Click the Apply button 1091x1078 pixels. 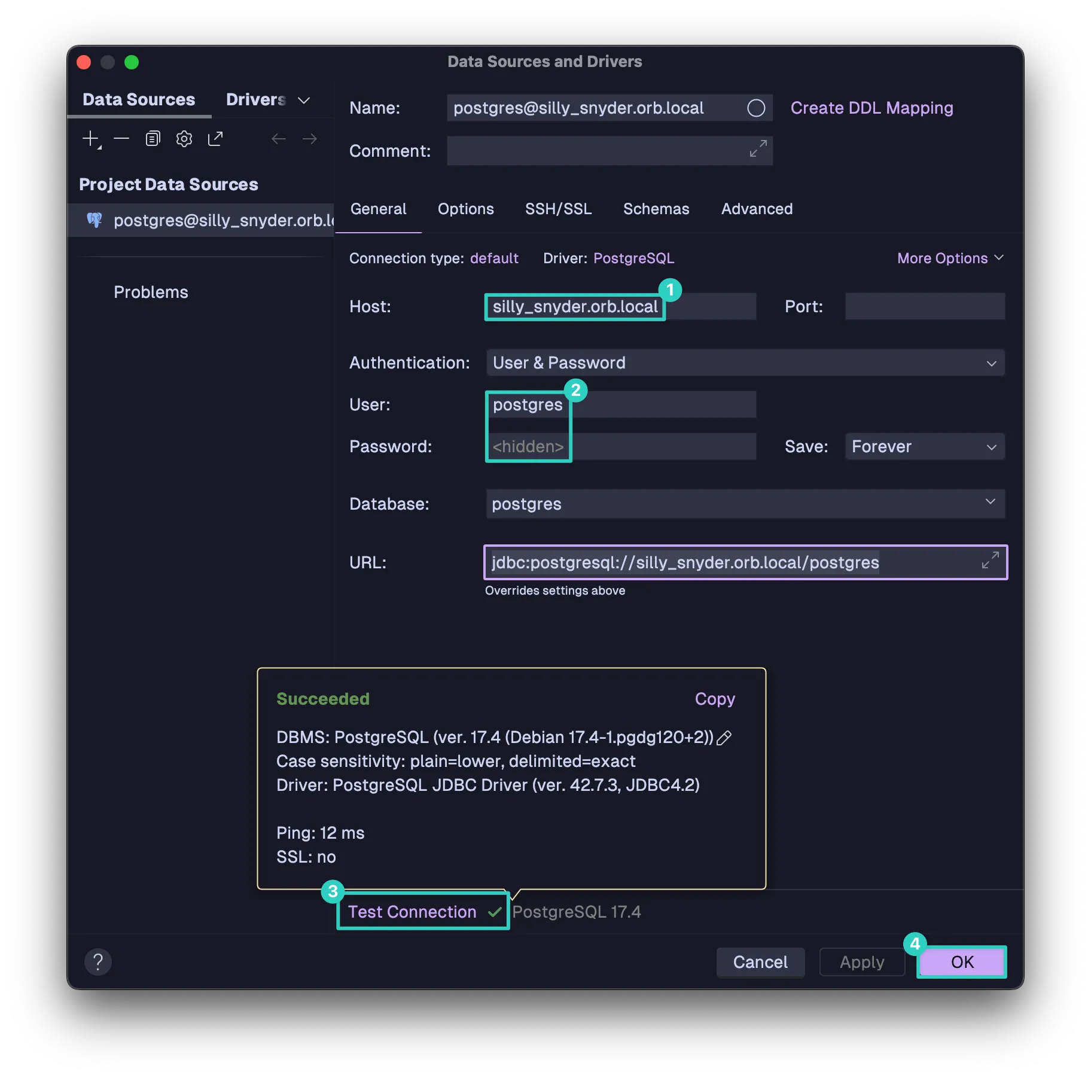pos(862,962)
